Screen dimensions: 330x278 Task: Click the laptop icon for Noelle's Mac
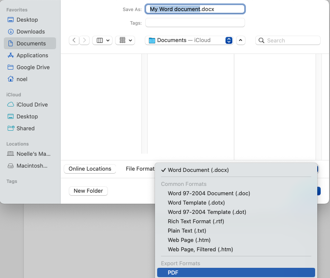pos(11,154)
